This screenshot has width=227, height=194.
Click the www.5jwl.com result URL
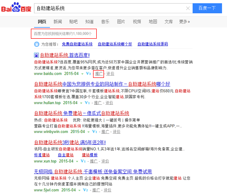(46, 190)
